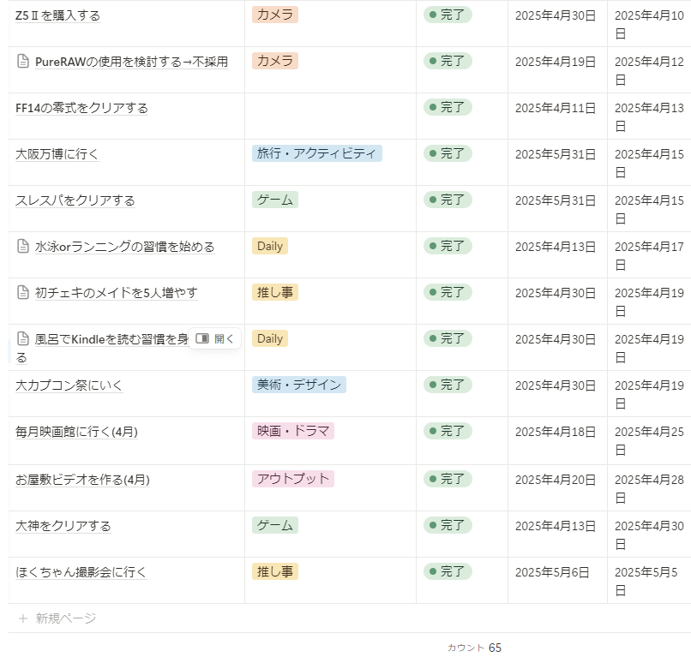Open the カウント calculation dropdown
The width and height of the screenshot is (691, 669).
pos(473,648)
